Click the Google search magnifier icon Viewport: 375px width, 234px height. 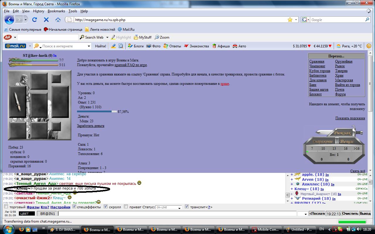pos(367,20)
